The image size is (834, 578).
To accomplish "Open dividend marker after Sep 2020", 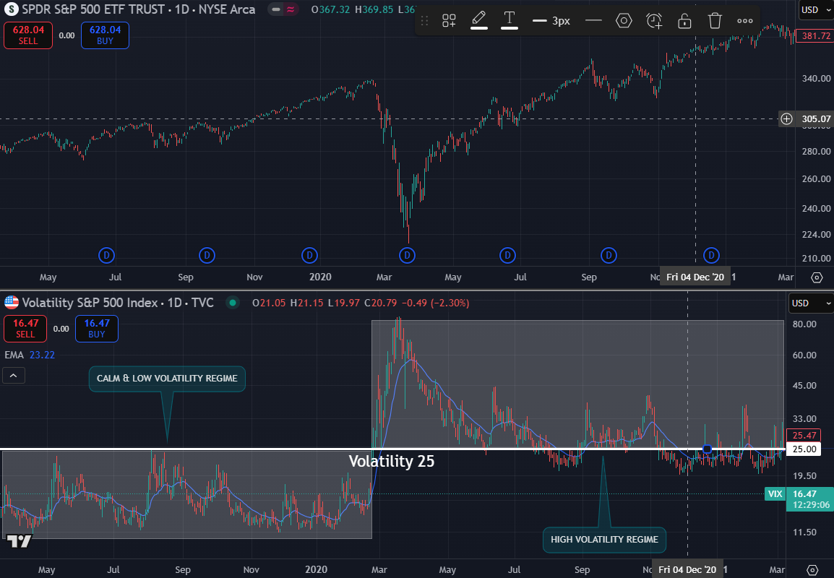I will pos(609,256).
